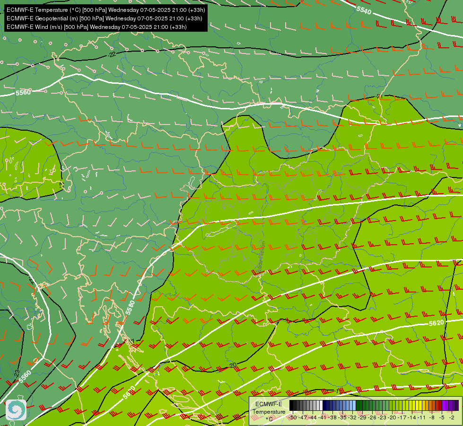Screen dimensions: 463x426
Task: Click the -11 value in the legend
Action: coord(422,417)
